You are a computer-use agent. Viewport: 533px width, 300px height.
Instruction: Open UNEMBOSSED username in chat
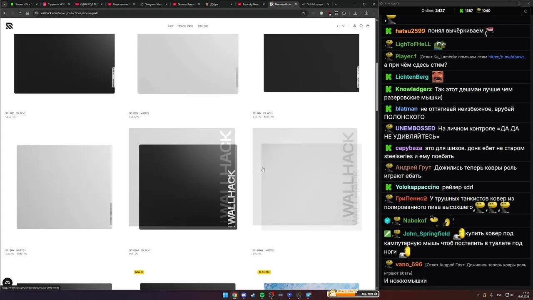point(415,128)
